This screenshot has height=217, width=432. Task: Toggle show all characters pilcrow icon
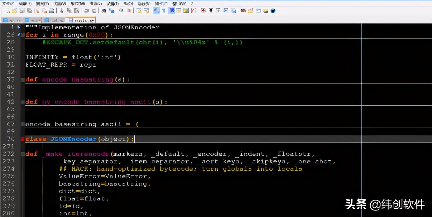[x=163, y=11]
